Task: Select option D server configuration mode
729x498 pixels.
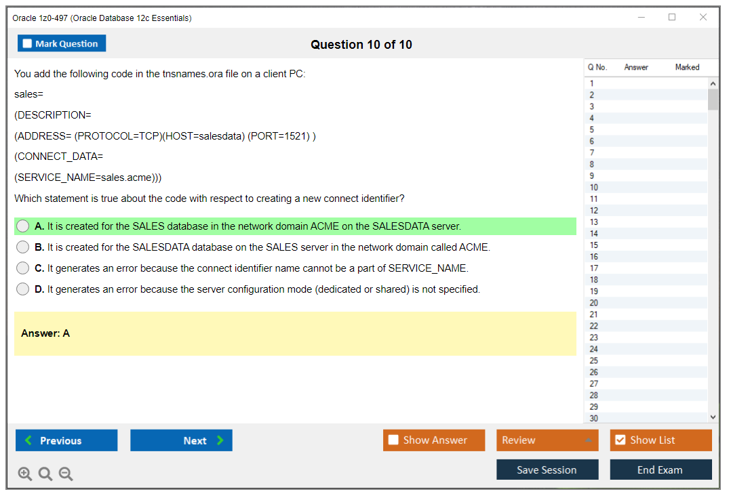Action: [x=23, y=289]
